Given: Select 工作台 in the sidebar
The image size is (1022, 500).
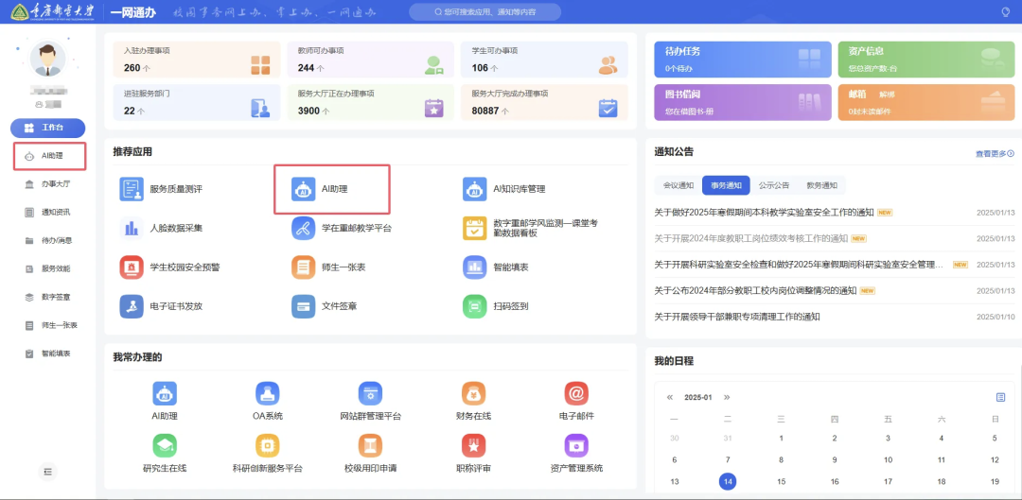Looking at the screenshot, I should tap(47, 128).
